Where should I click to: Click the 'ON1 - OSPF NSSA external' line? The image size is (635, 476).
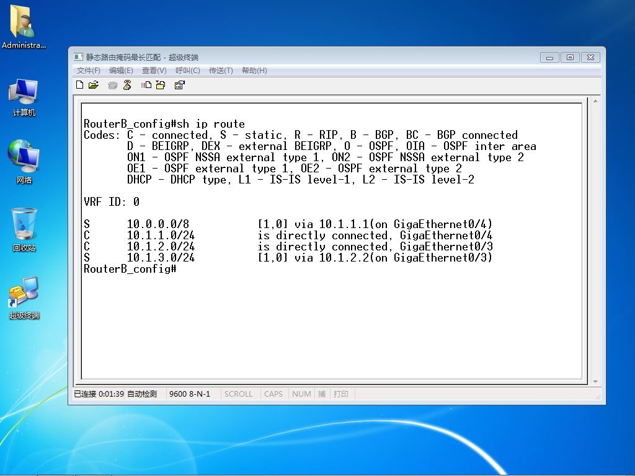(x=325, y=157)
